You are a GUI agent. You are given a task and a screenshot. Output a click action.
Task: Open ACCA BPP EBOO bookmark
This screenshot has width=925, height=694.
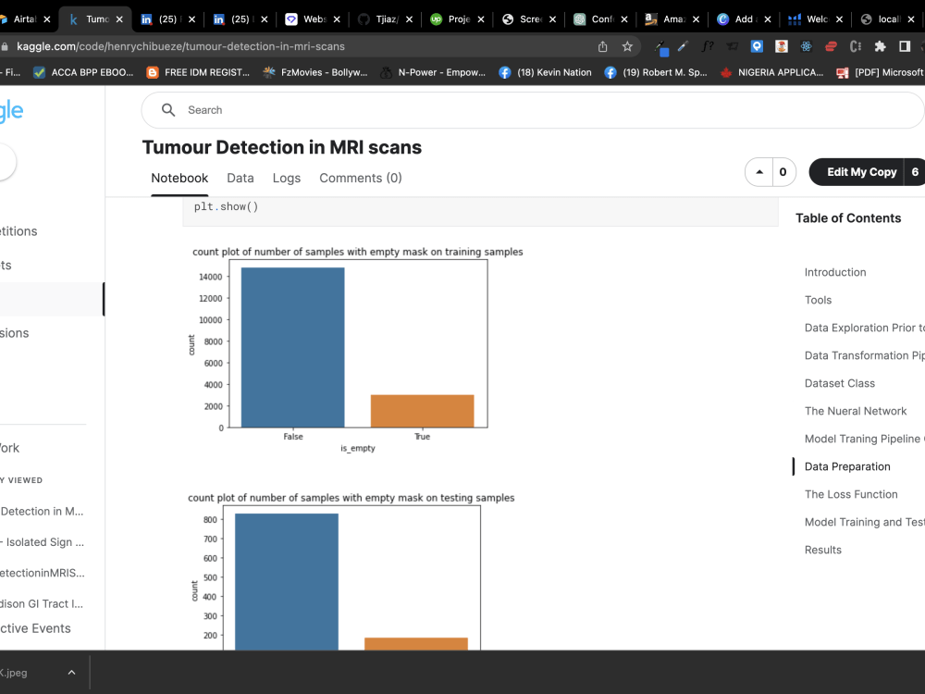click(83, 72)
